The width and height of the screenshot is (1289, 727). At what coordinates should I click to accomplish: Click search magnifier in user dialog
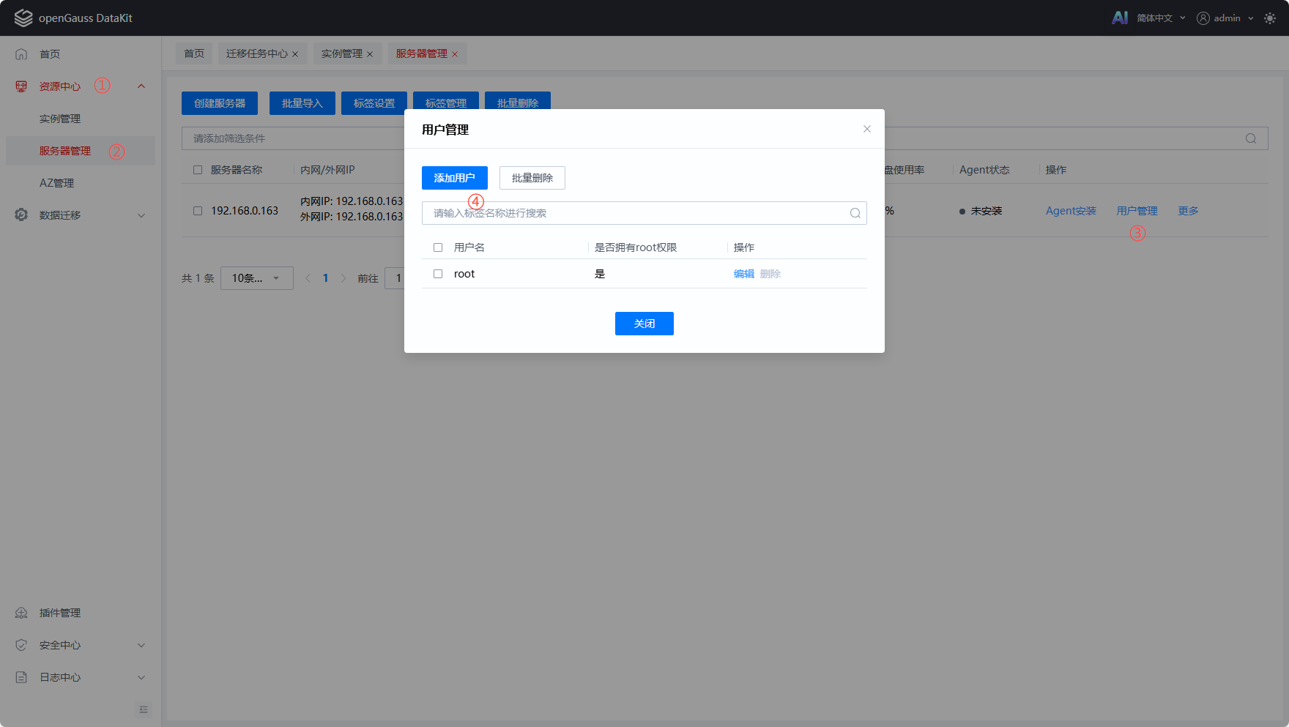tap(855, 213)
